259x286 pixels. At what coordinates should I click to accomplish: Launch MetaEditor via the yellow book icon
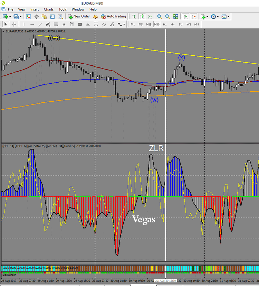tap(95, 17)
